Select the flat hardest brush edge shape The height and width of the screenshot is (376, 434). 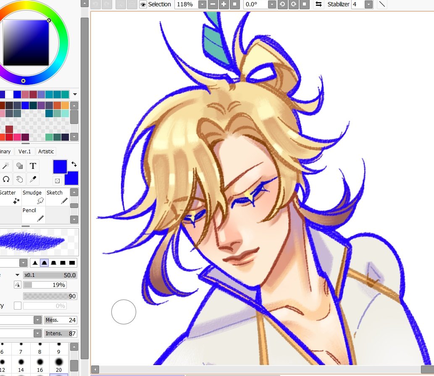point(72,263)
